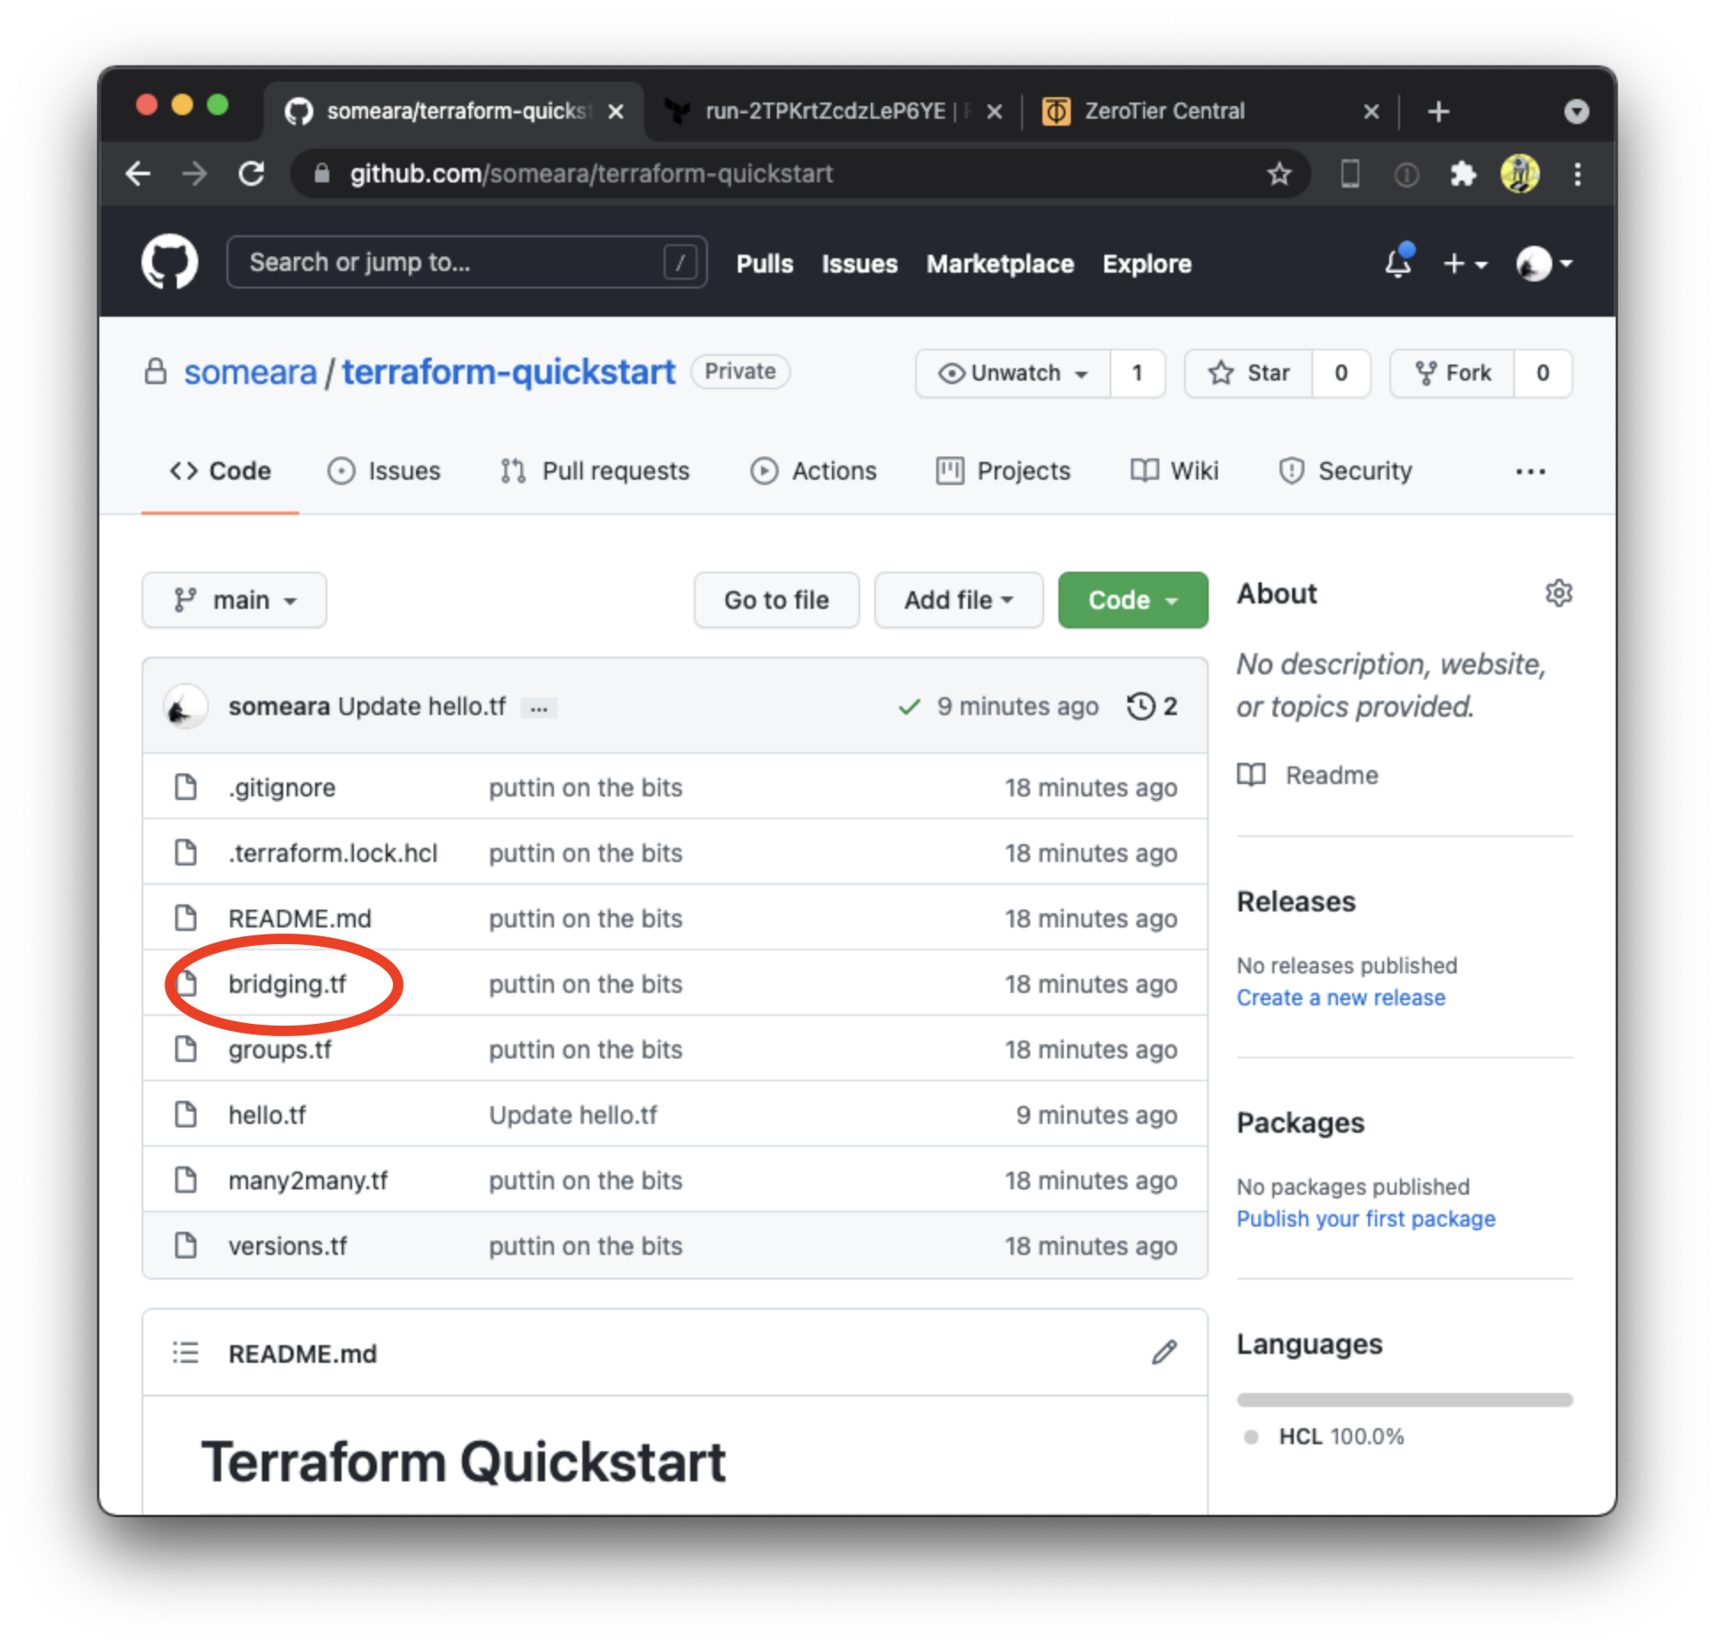Open the bridging.tf file
Viewport: 1715px width, 1646px height.
(x=291, y=983)
